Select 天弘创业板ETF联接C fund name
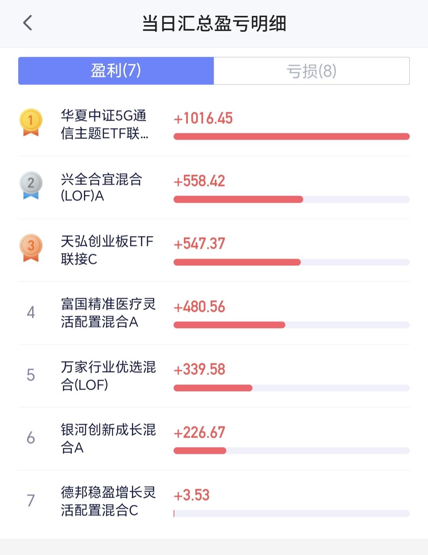 (107, 250)
